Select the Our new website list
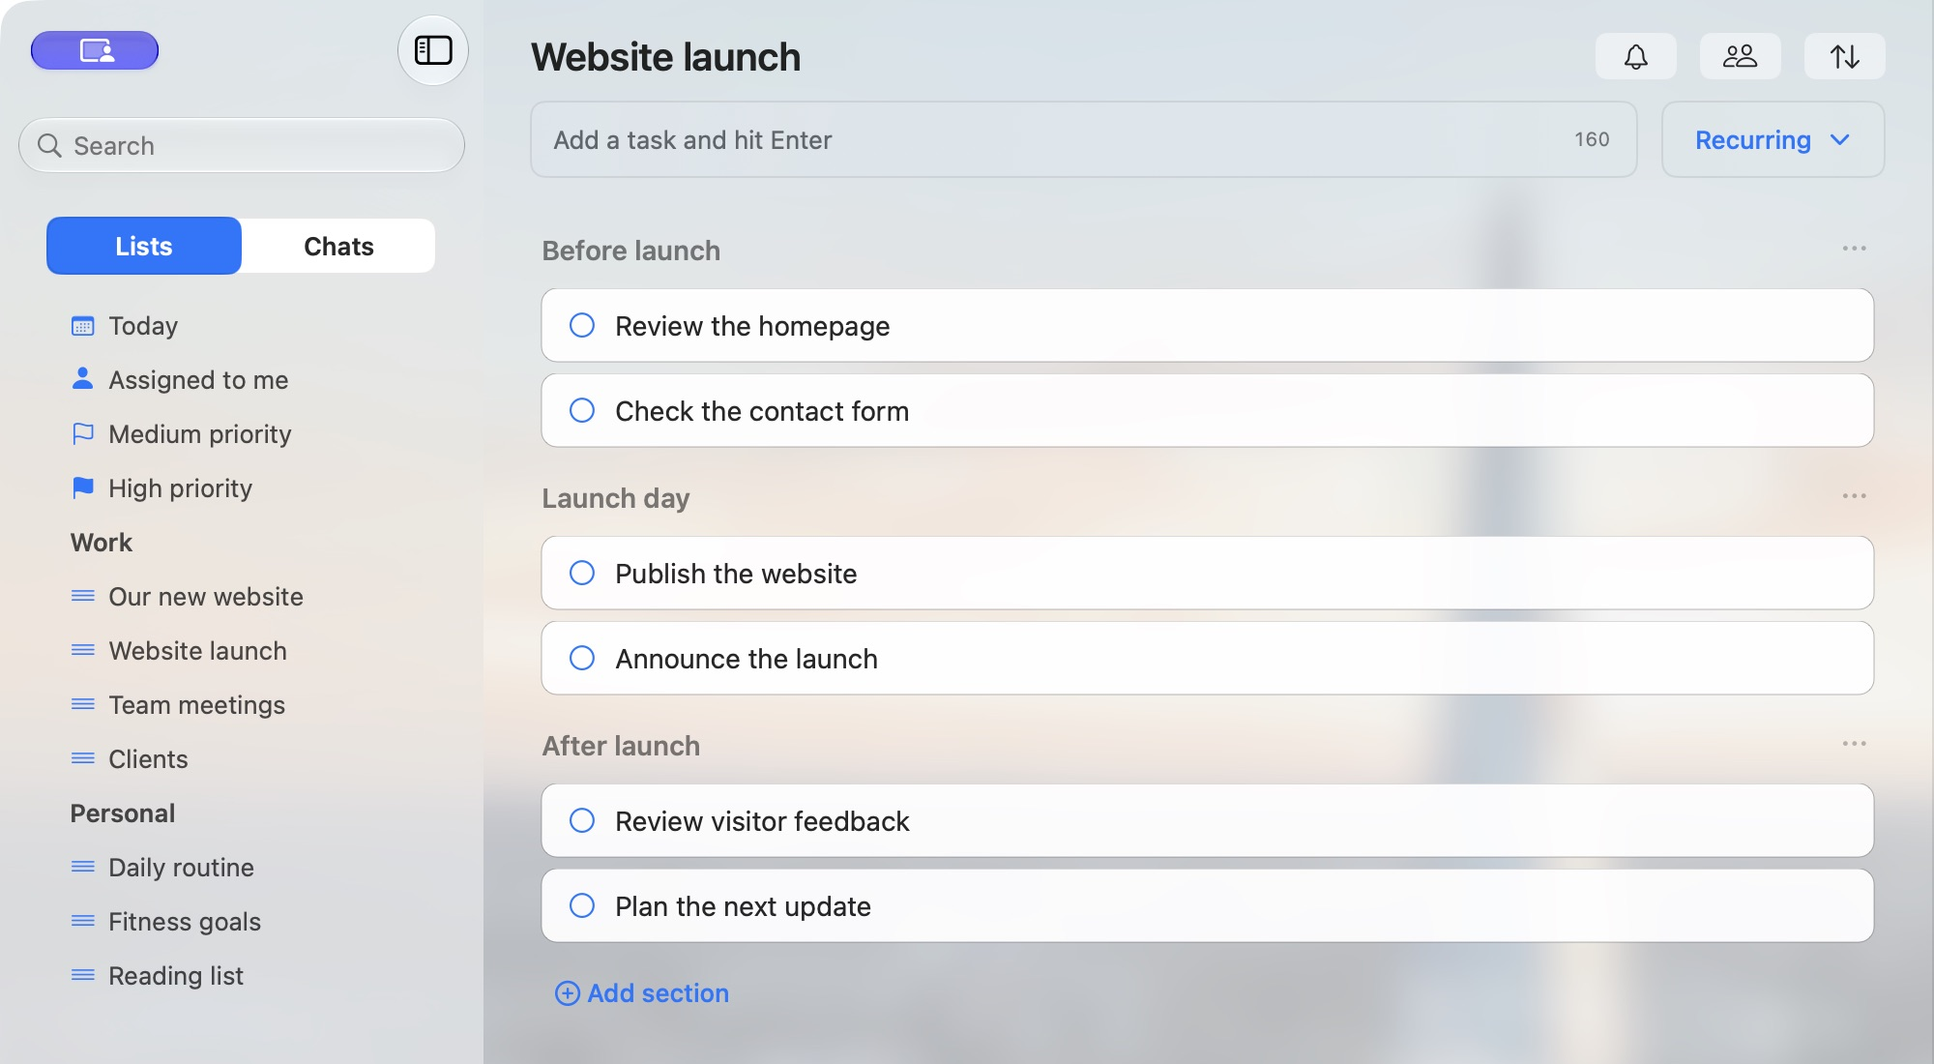The image size is (1934, 1064). click(206, 597)
